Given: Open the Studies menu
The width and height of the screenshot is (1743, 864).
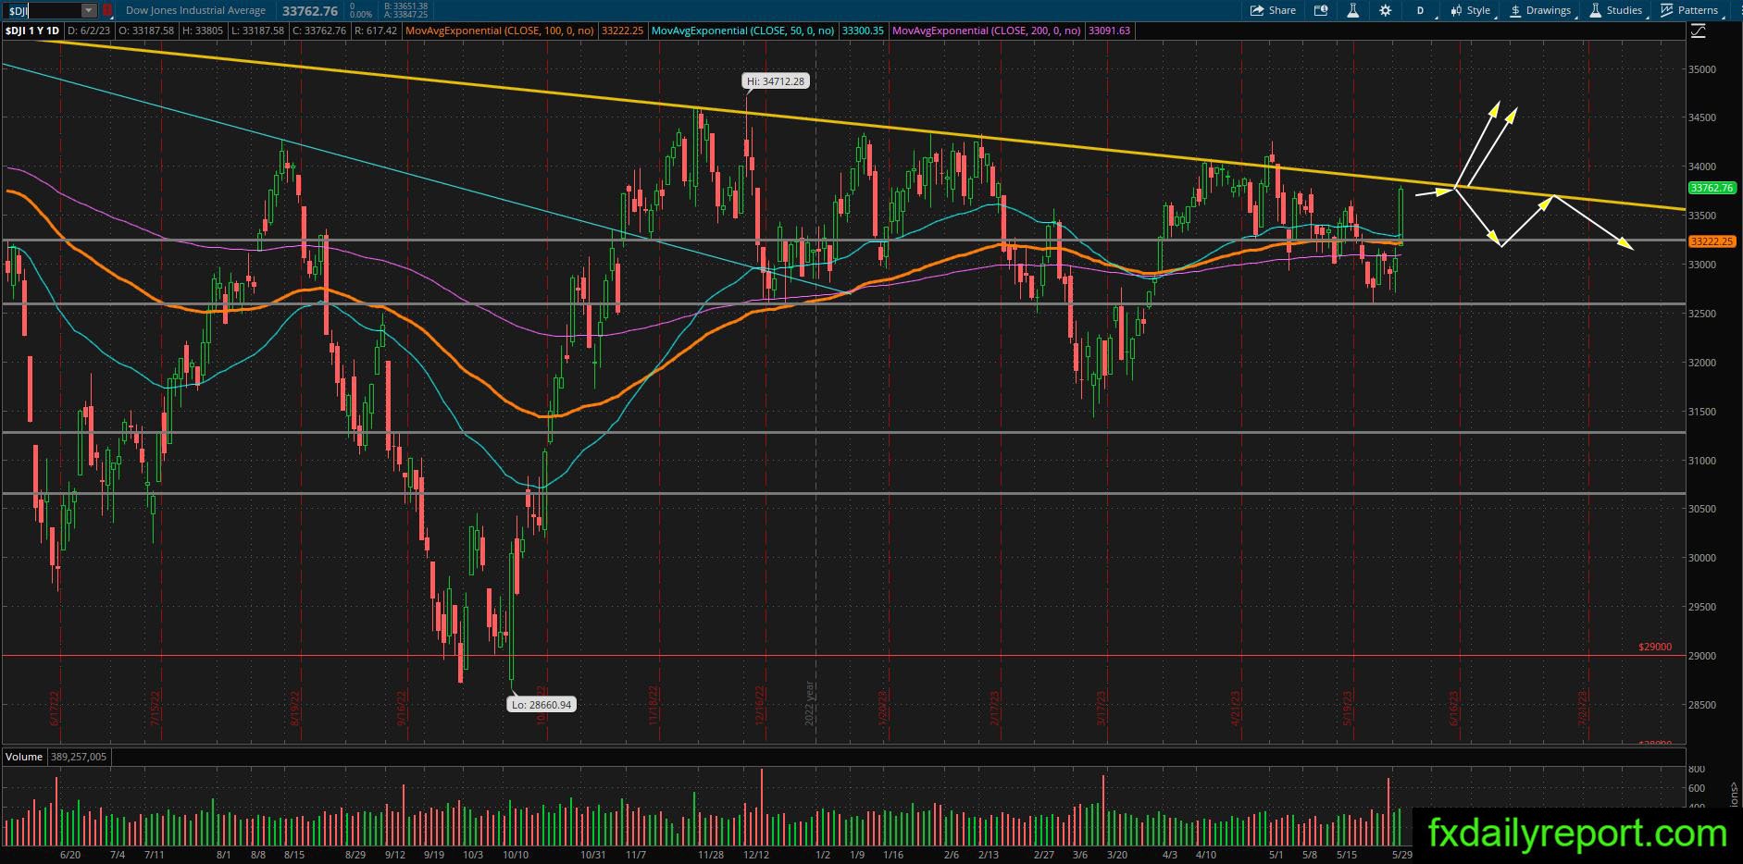Looking at the screenshot, I should tap(1616, 10).
